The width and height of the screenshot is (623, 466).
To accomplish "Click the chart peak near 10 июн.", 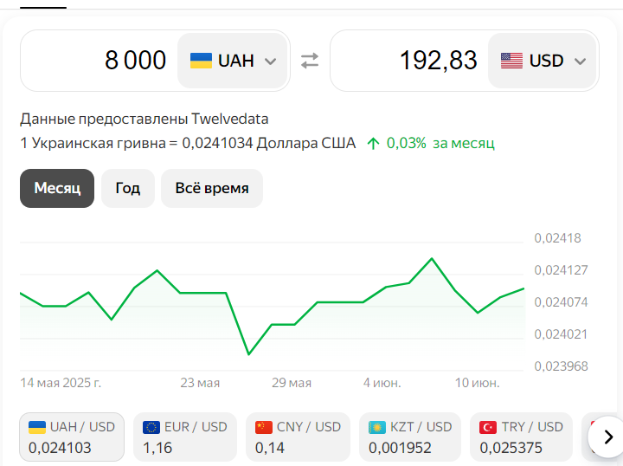I will 432,259.
